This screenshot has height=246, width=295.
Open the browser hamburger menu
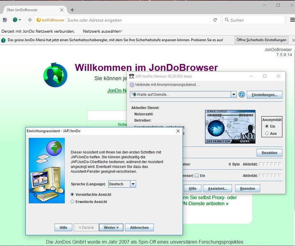click(x=293, y=20)
